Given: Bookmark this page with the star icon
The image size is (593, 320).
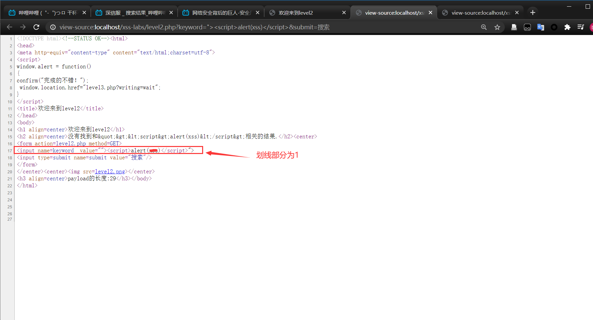Looking at the screenshot, I should tap(497, 27).
